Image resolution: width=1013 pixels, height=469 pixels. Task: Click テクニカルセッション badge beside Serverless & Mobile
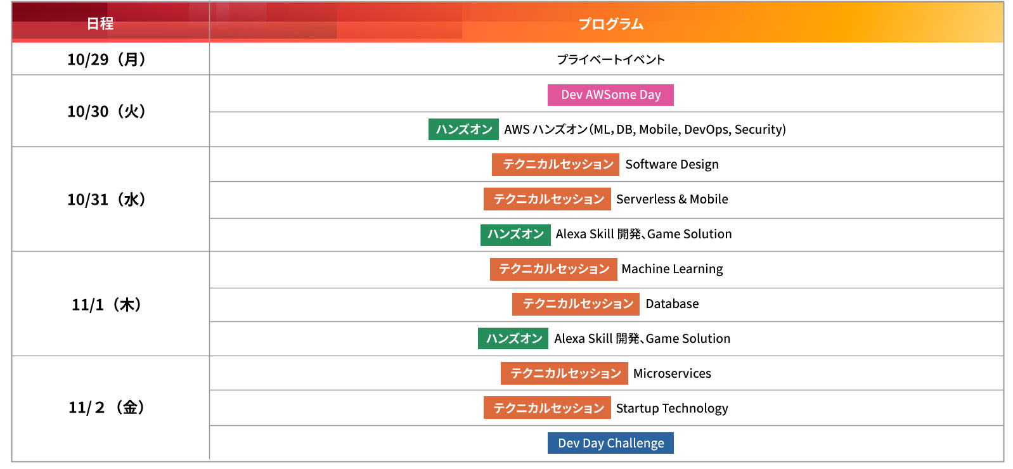(x=547, y=199)
